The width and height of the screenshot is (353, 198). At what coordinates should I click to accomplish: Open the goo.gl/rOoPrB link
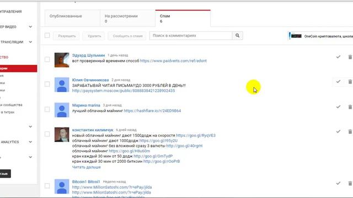pyautogui.click(x=162, y=161)
